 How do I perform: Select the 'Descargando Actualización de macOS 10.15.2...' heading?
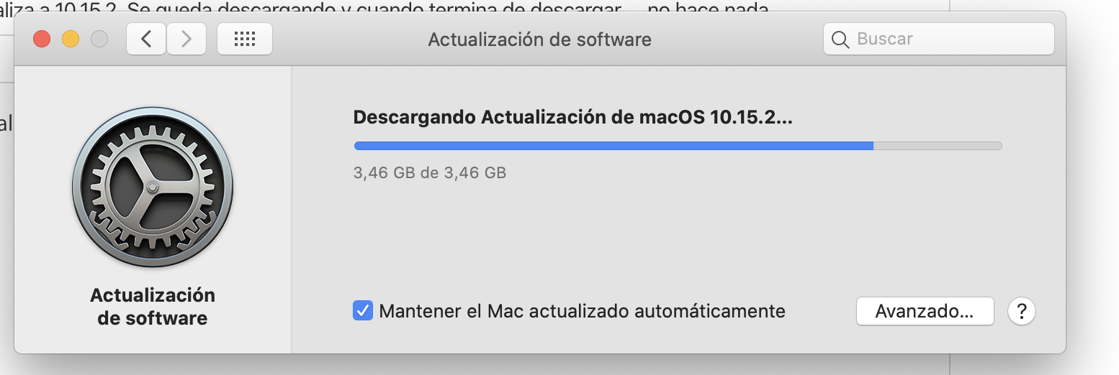572,117
